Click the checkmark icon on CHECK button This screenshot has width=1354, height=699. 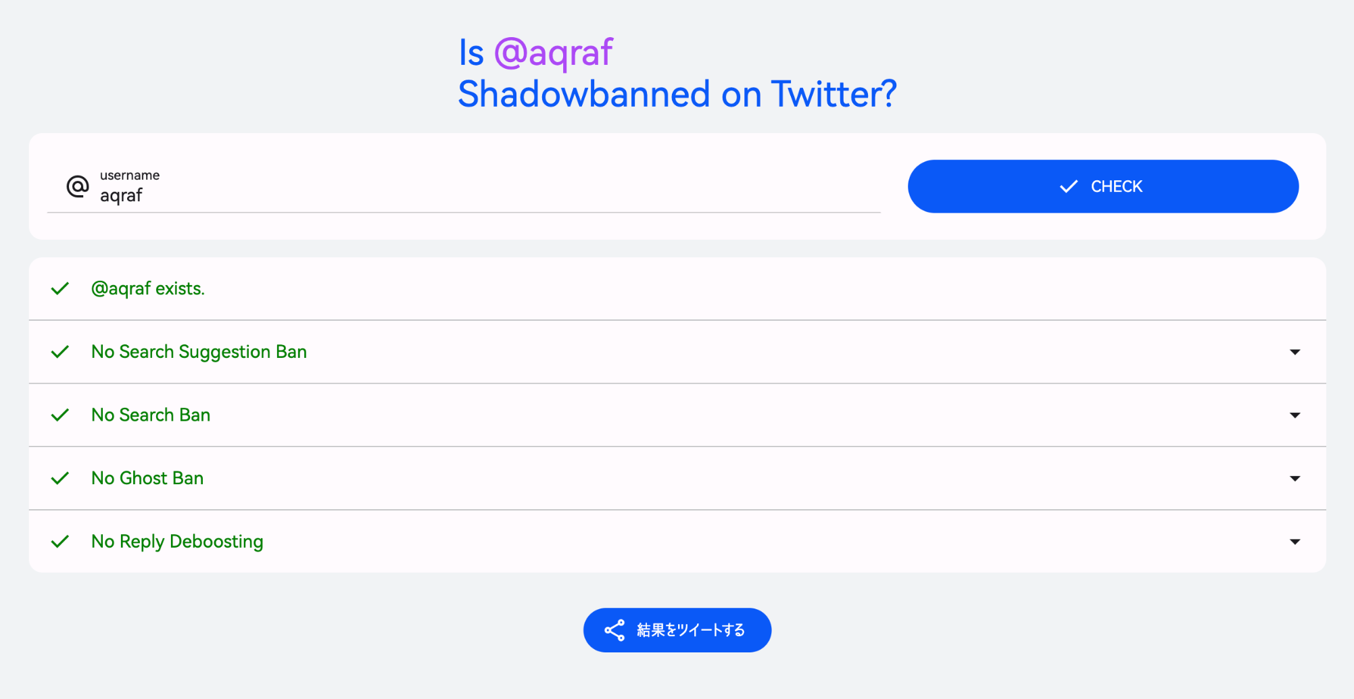pos(1068,186)
